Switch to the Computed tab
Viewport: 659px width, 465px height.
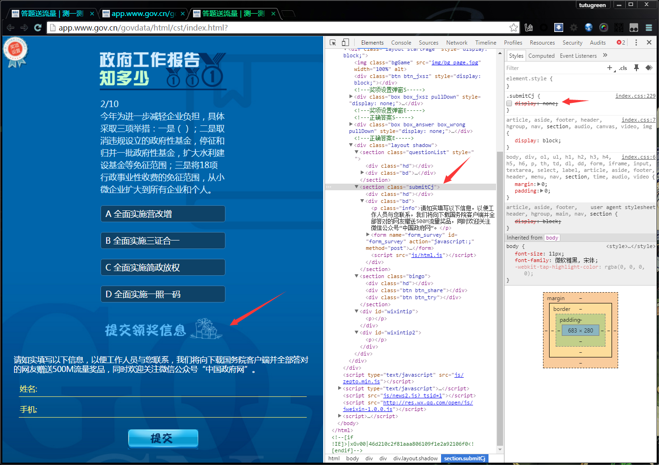541,56
